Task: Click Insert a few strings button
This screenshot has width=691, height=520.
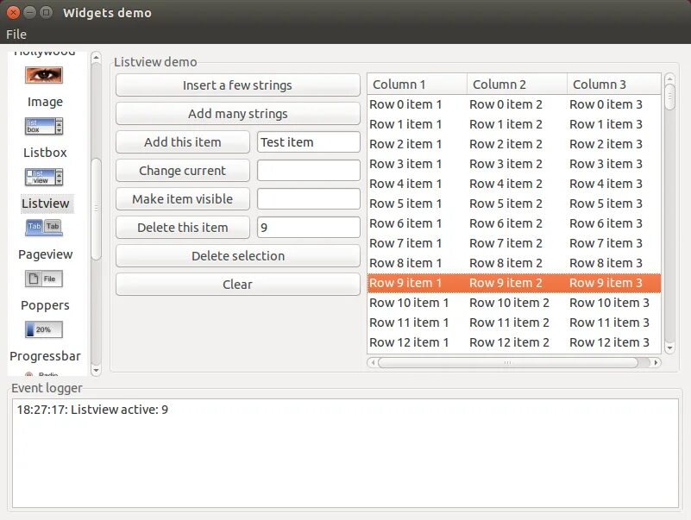Action: [237, 85]
